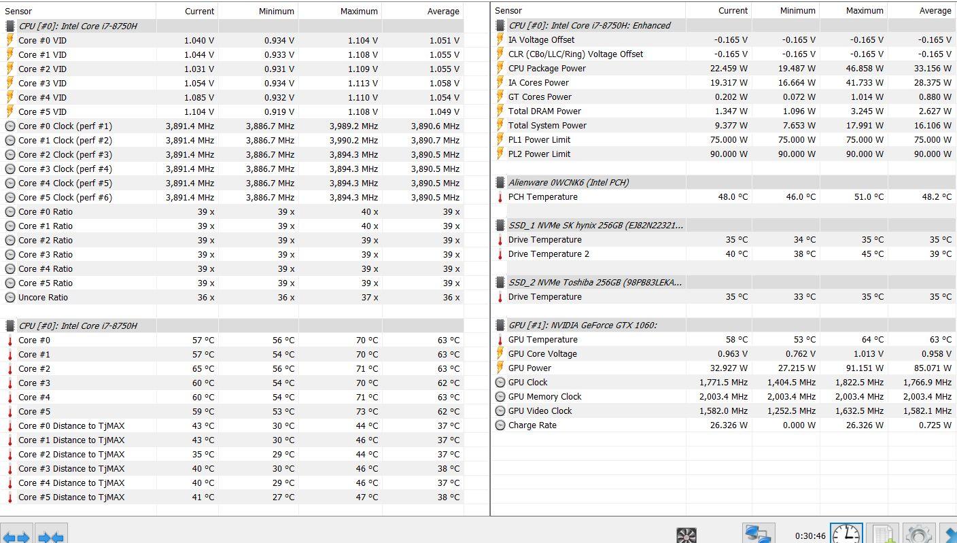
Task: Click the bolt icon next to IA Voltage Offset
Action: pyautogui.click(x=500, y=39)
